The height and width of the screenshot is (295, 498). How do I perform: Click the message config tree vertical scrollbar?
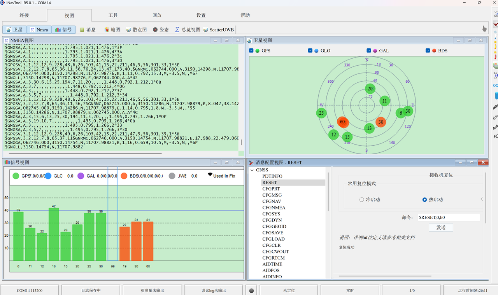[329, 192]
